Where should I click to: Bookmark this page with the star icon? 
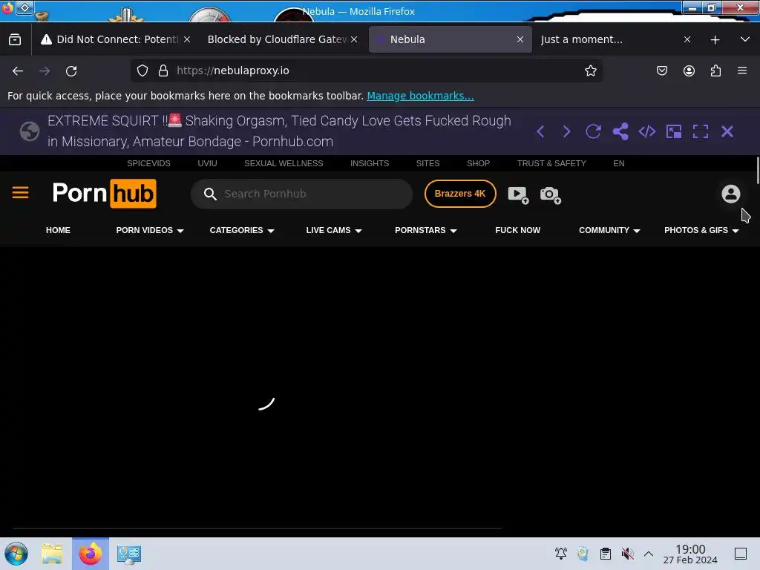point(590,71)
